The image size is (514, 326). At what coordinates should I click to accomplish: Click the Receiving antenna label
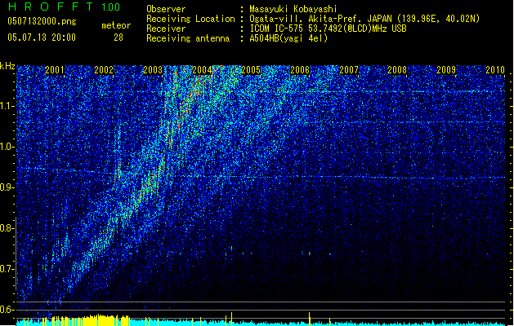coord(188,38)
